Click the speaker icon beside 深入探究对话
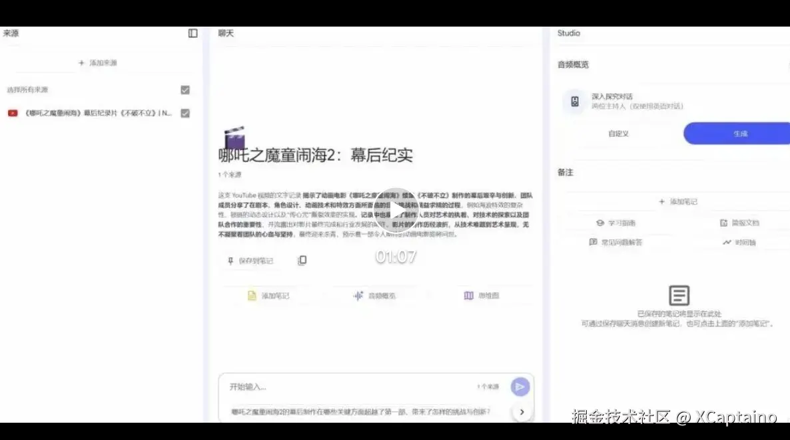 click(x=575, y=102)
